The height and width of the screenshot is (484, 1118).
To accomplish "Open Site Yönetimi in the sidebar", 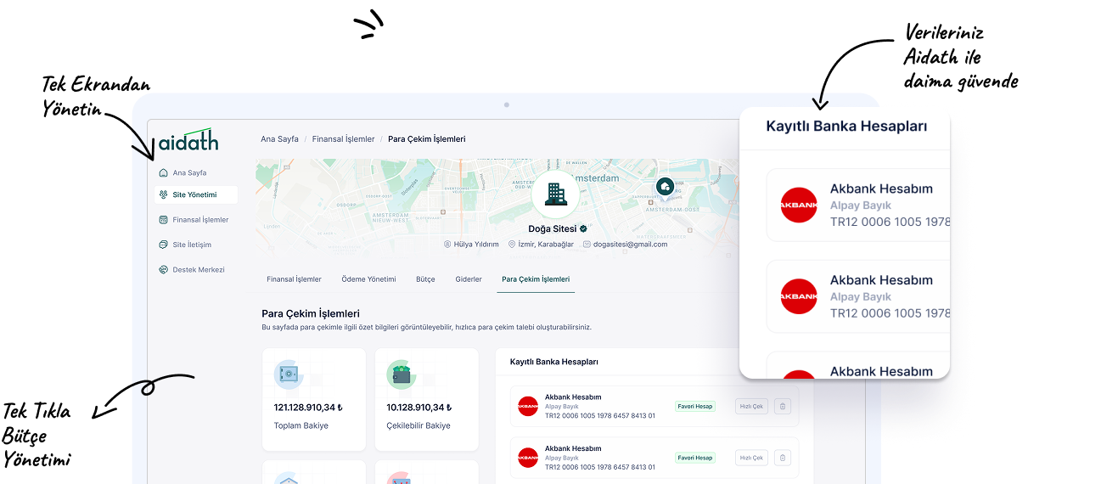I will [x=196, y=194].
